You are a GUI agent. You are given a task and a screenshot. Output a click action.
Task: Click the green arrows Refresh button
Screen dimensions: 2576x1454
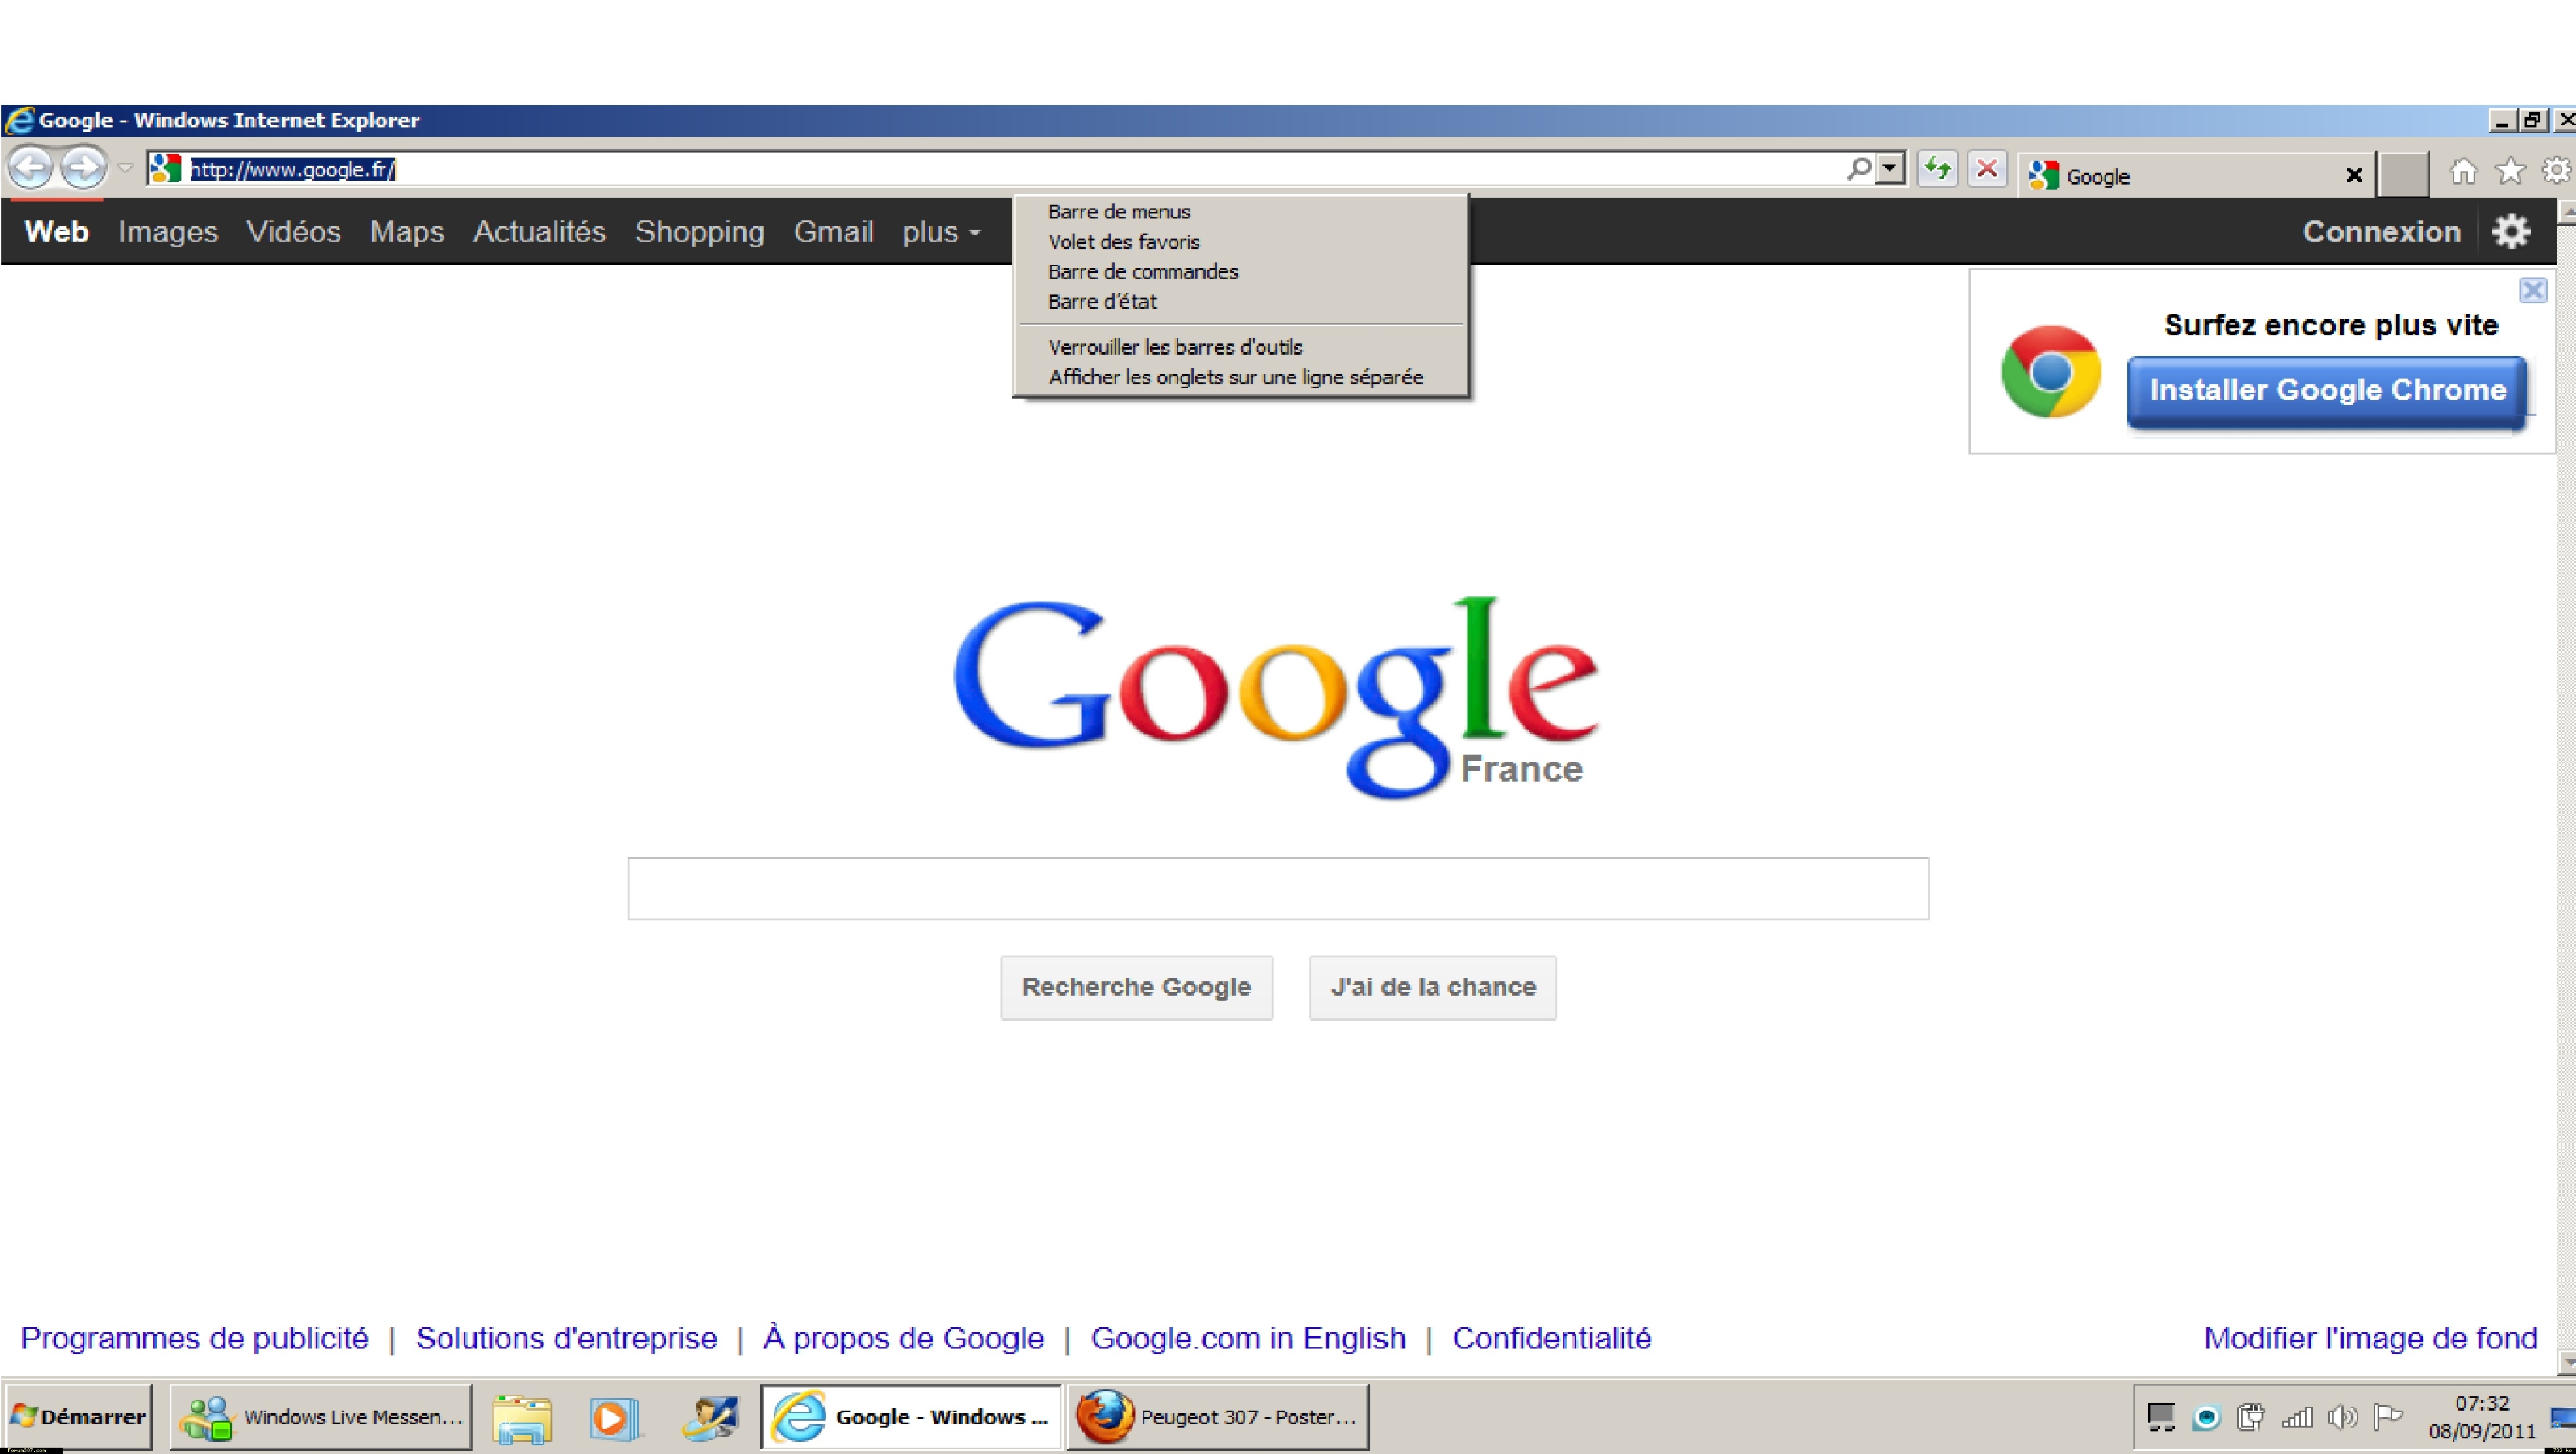pyautogui.click(x=1938, y=168)
